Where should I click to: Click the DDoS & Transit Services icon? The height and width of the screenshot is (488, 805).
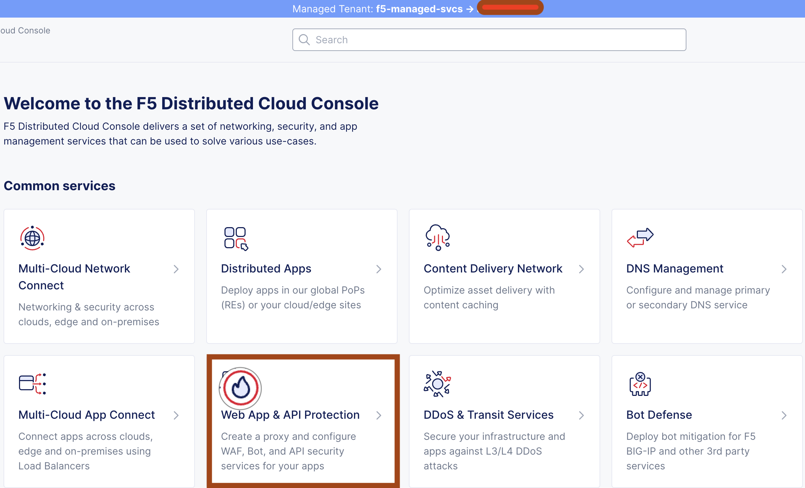[437, 384]
